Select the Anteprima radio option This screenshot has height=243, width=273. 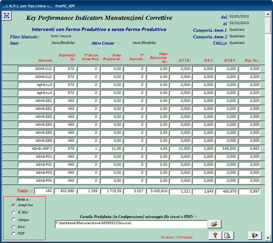click(x=13, y=205)
